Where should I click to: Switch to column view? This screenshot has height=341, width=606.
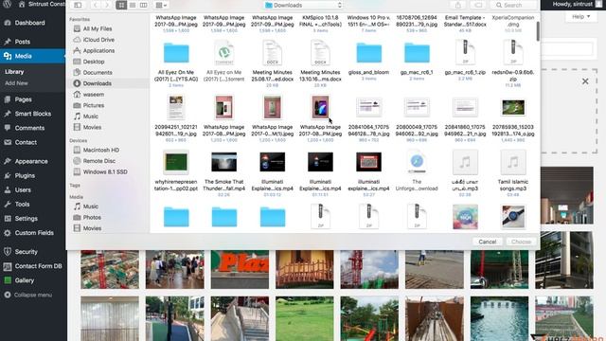click(143, 5)
